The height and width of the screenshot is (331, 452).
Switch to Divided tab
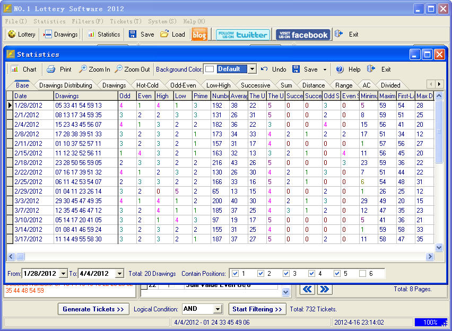390,85
